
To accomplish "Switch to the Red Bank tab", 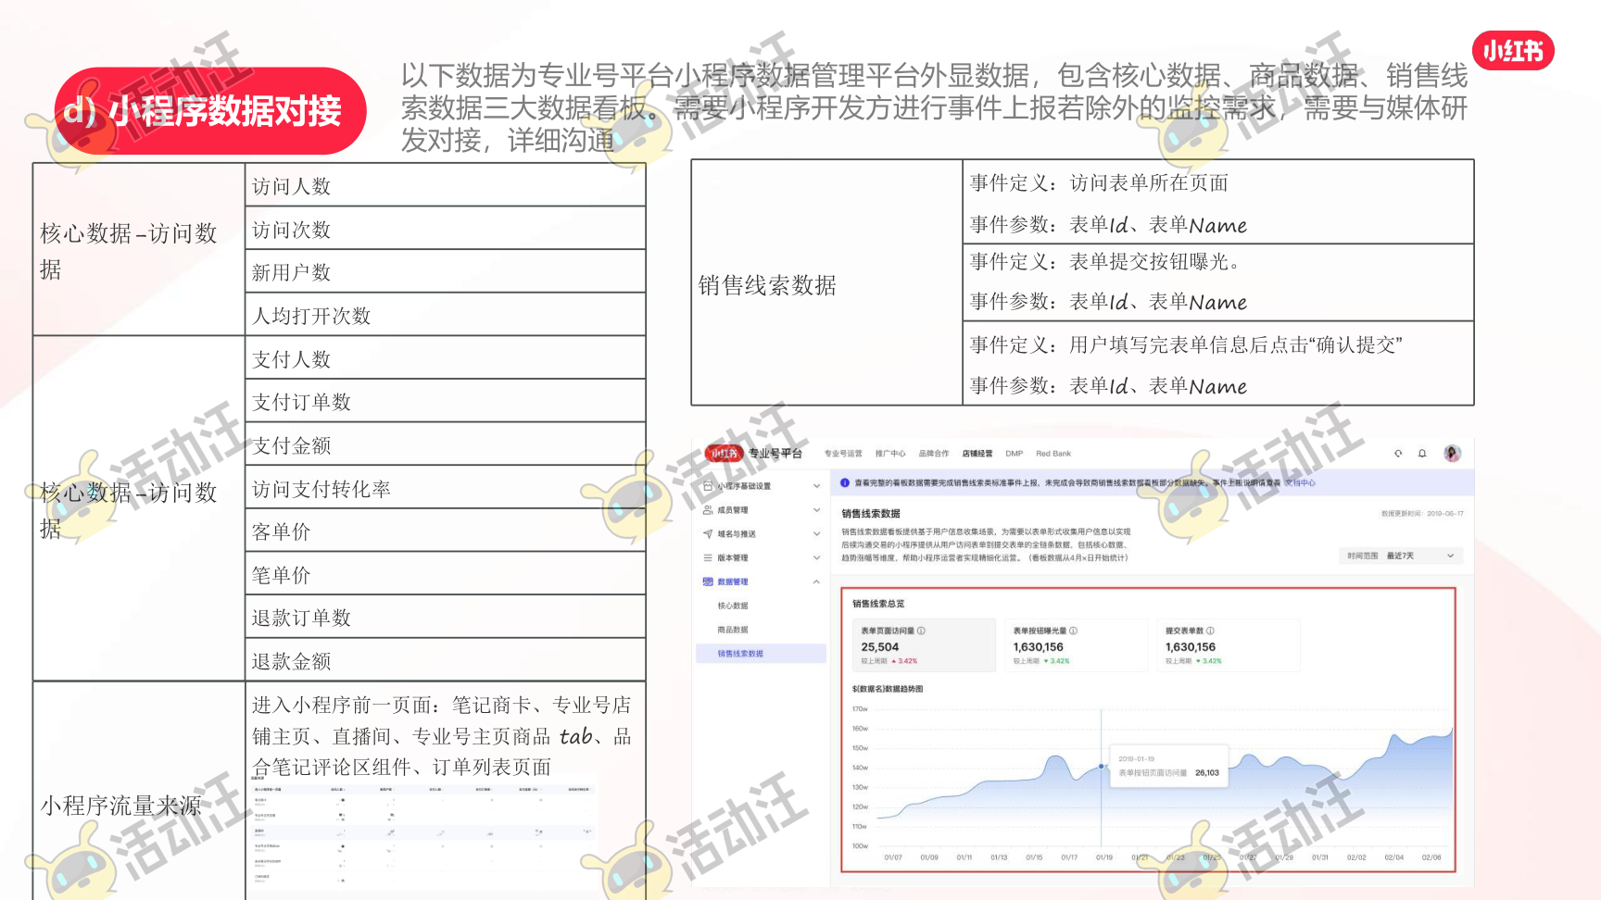I will (1053, 454).
